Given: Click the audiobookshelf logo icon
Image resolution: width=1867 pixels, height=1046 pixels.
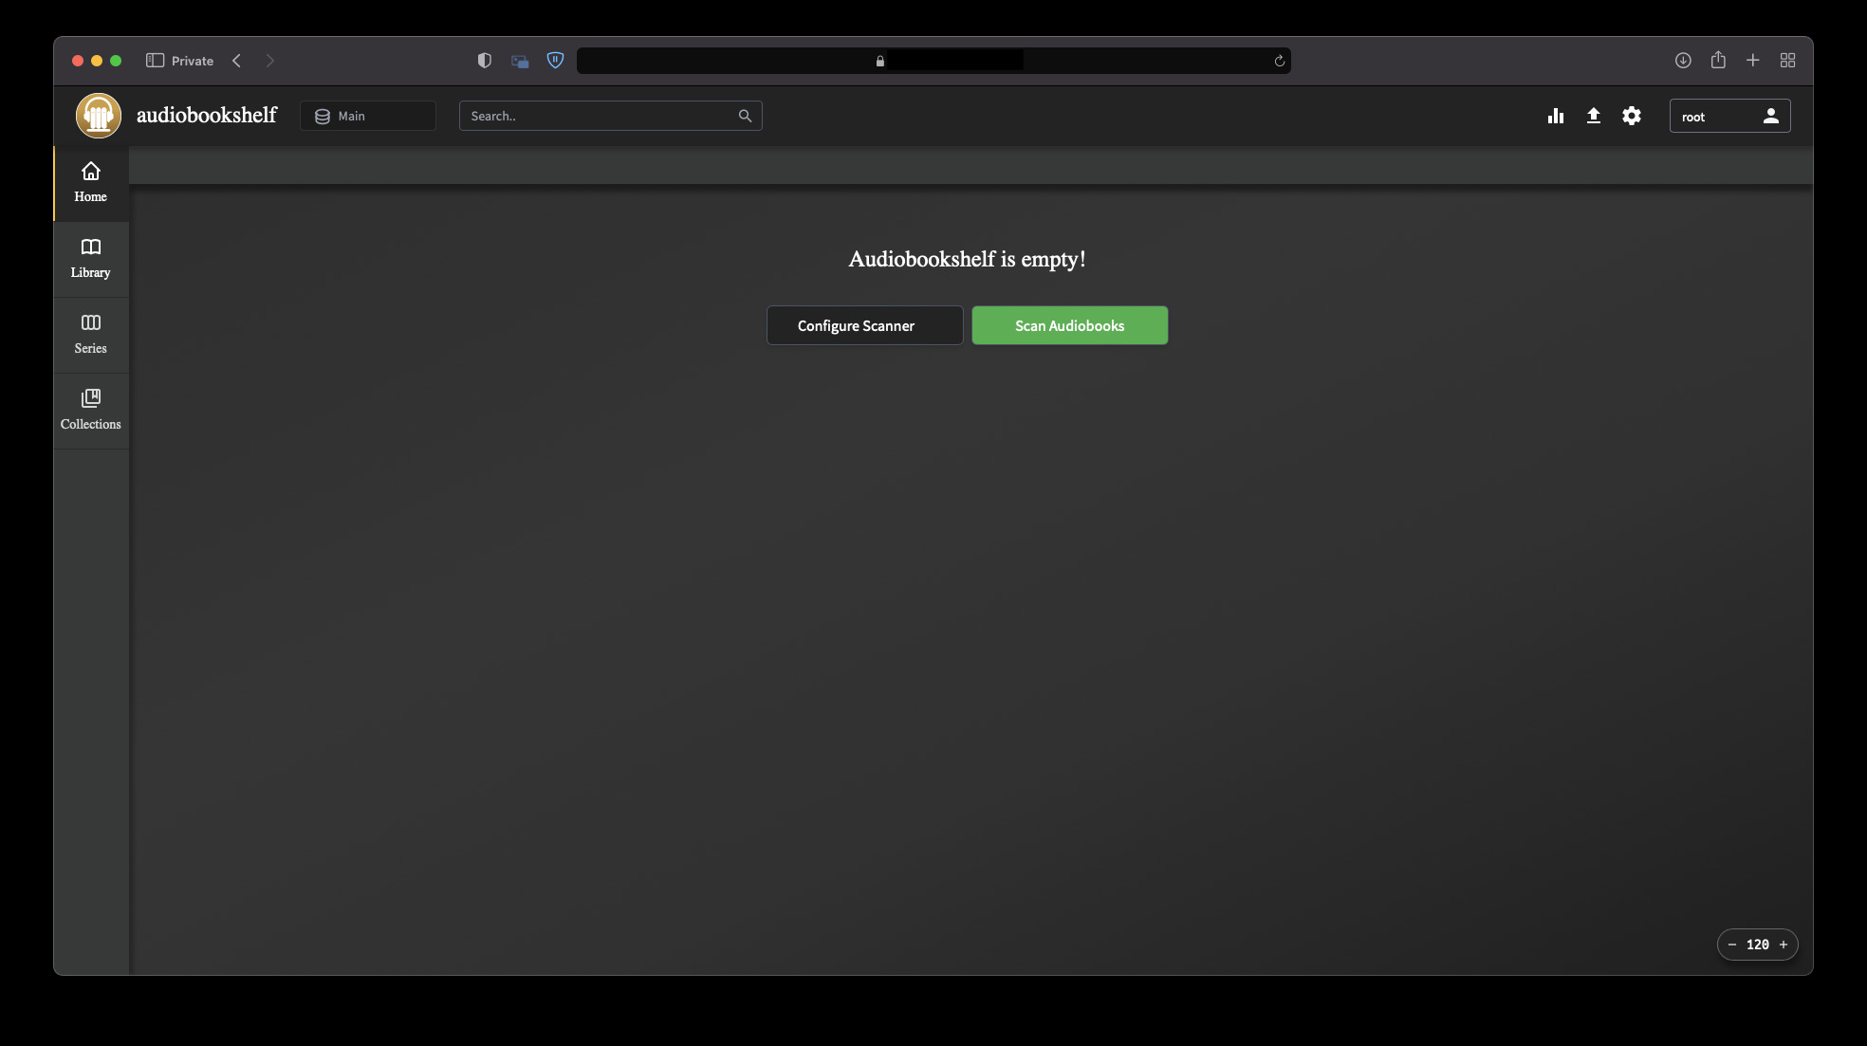Looking at the screenshot, I should [x=99, y=116].
